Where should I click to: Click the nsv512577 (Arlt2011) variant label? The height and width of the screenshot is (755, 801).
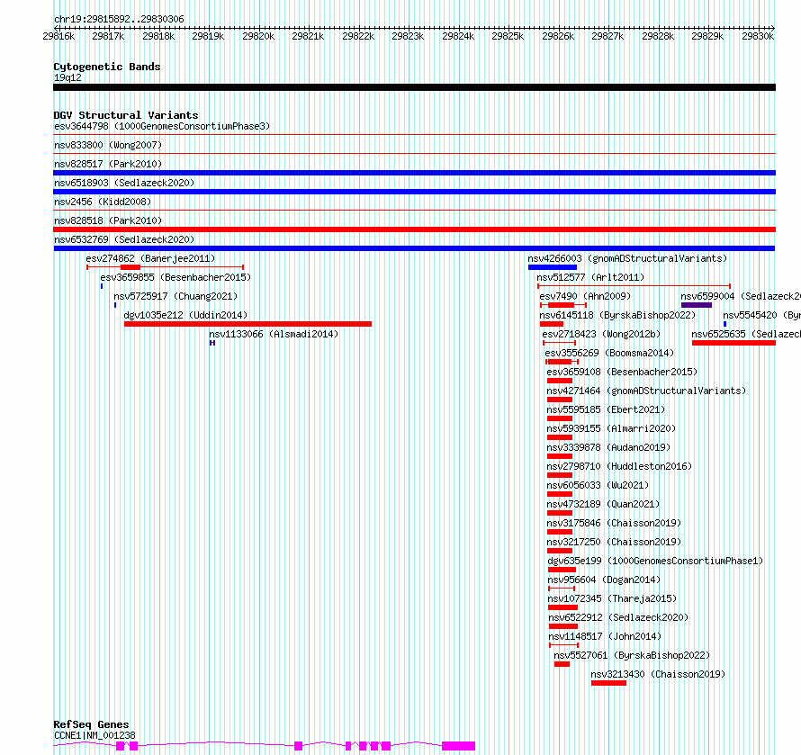coord(590,277)
